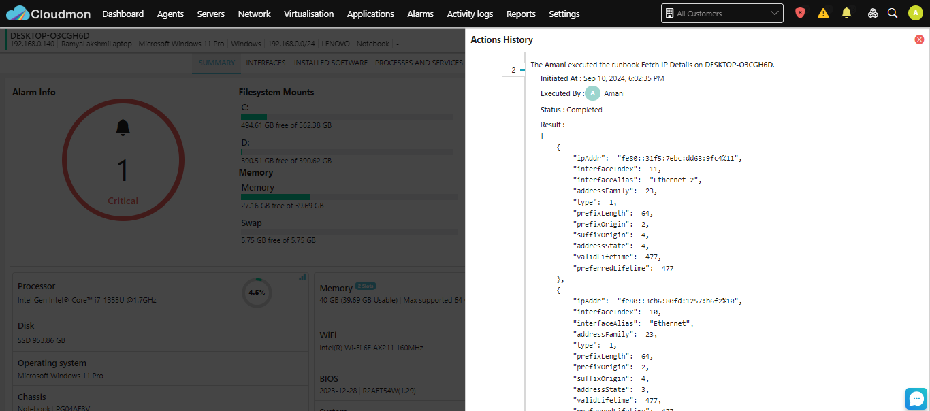Click the 2 Slots memory badge

366,286
